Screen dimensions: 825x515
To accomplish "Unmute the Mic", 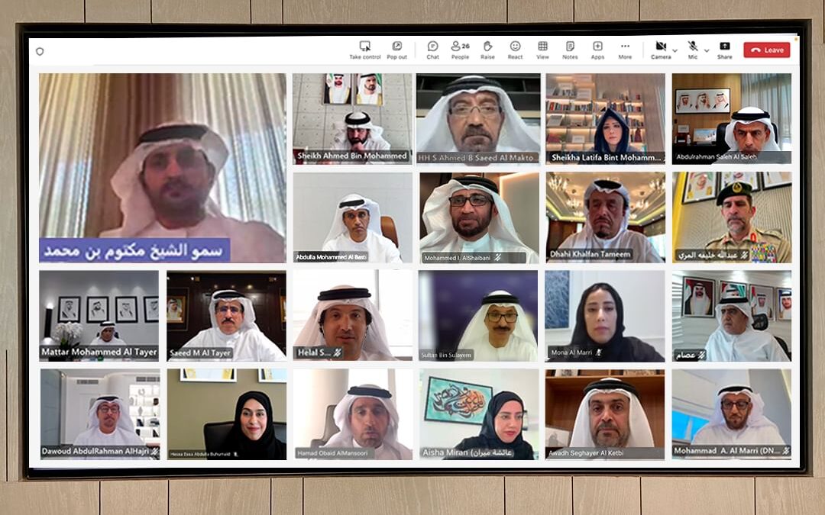I will pyautogui.click(x=693, y=47).
